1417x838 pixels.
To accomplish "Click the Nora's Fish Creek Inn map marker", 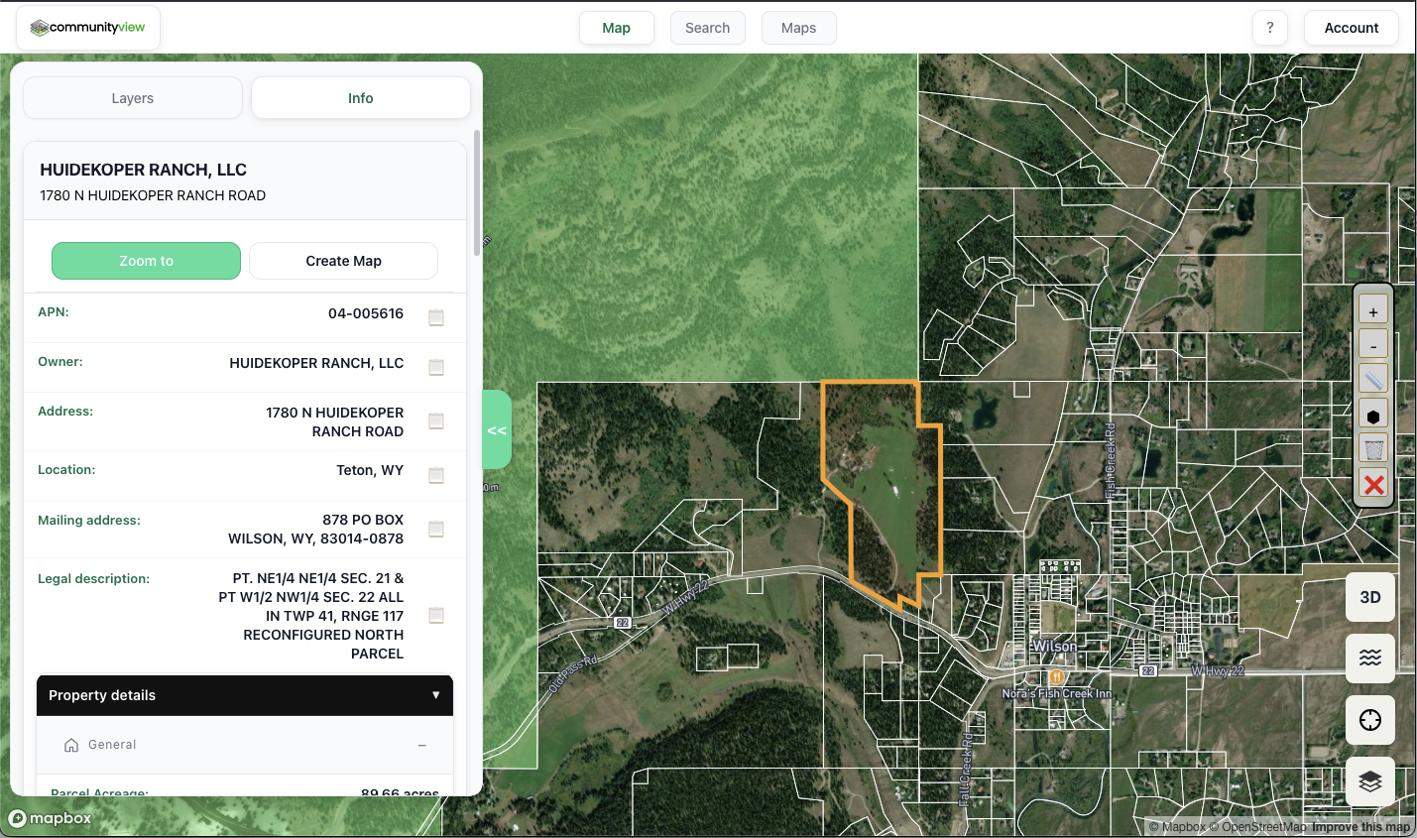I will 1057,677.
